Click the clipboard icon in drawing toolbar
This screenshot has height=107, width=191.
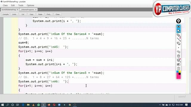pyautogui.click(x=178, y=68)
